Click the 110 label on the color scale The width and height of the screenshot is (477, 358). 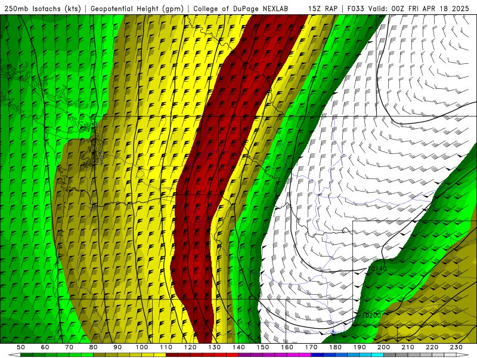[166, 347]
